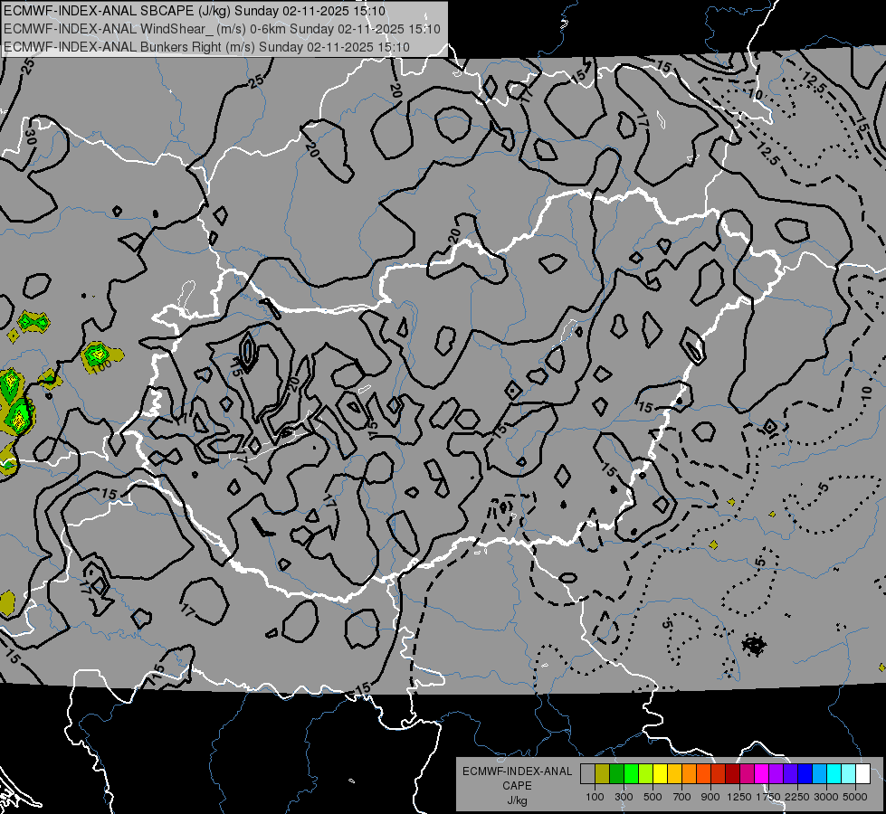886x814 pixels.
Task: Select the lime yellow-green legend swatch
Action: pos(646,773)
